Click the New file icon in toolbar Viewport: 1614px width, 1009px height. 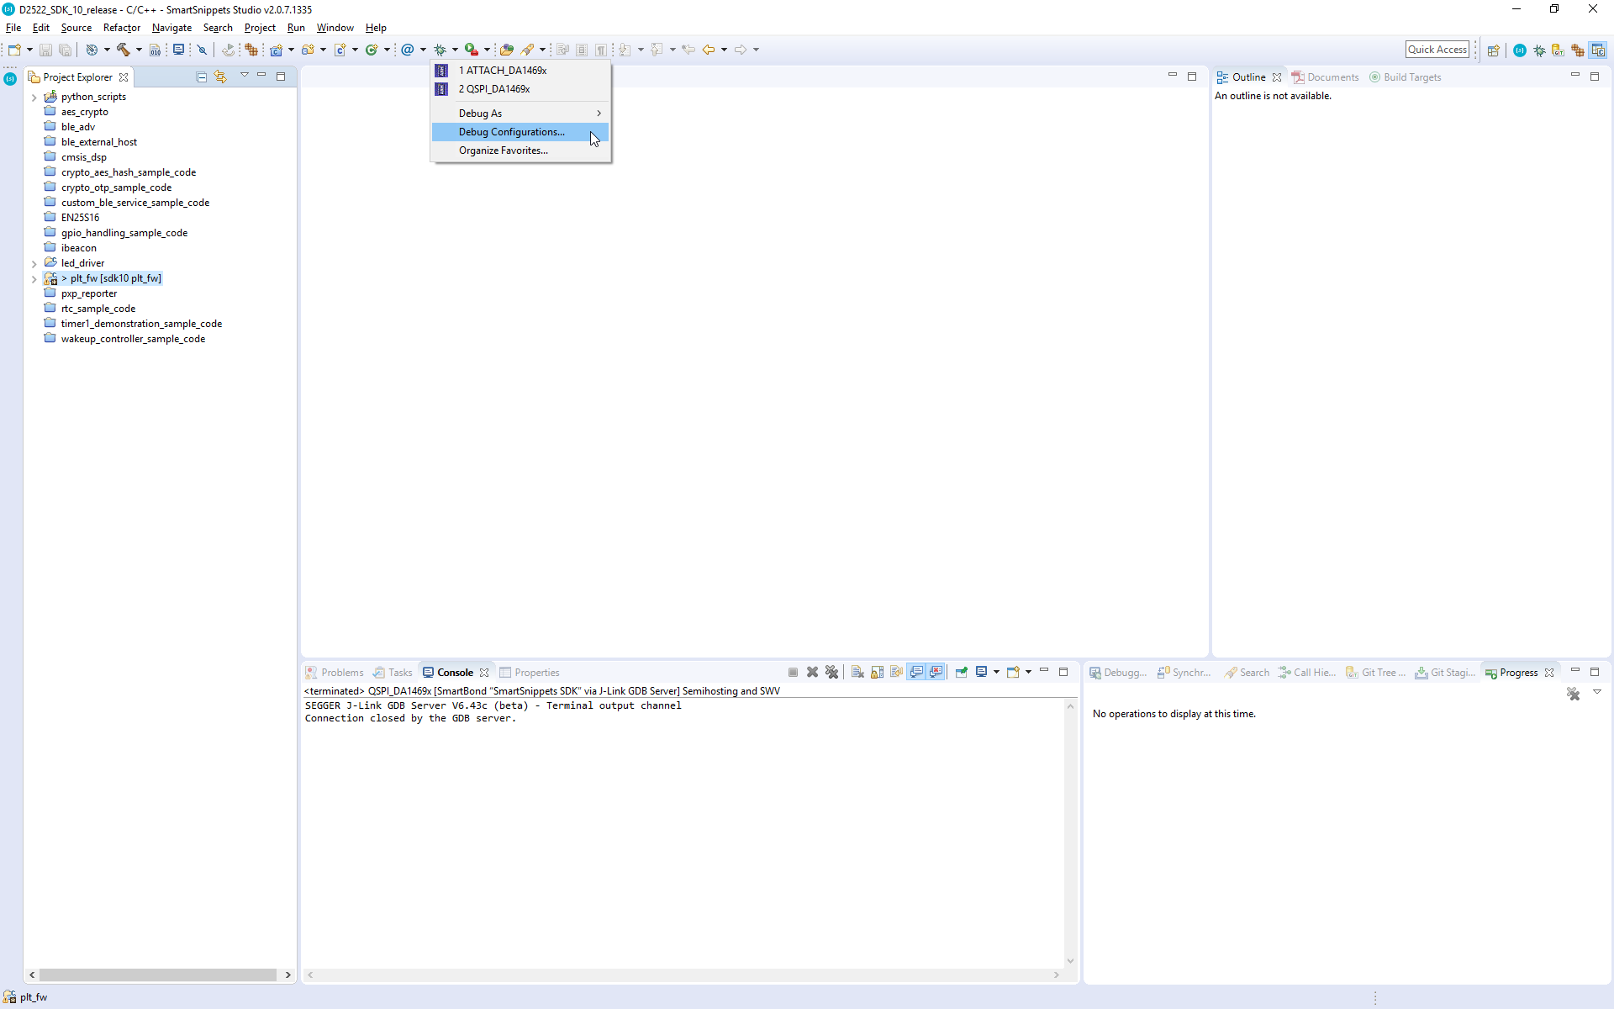[x=14, y=50]
